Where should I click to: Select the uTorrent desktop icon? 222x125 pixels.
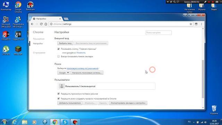pos(6,50)
